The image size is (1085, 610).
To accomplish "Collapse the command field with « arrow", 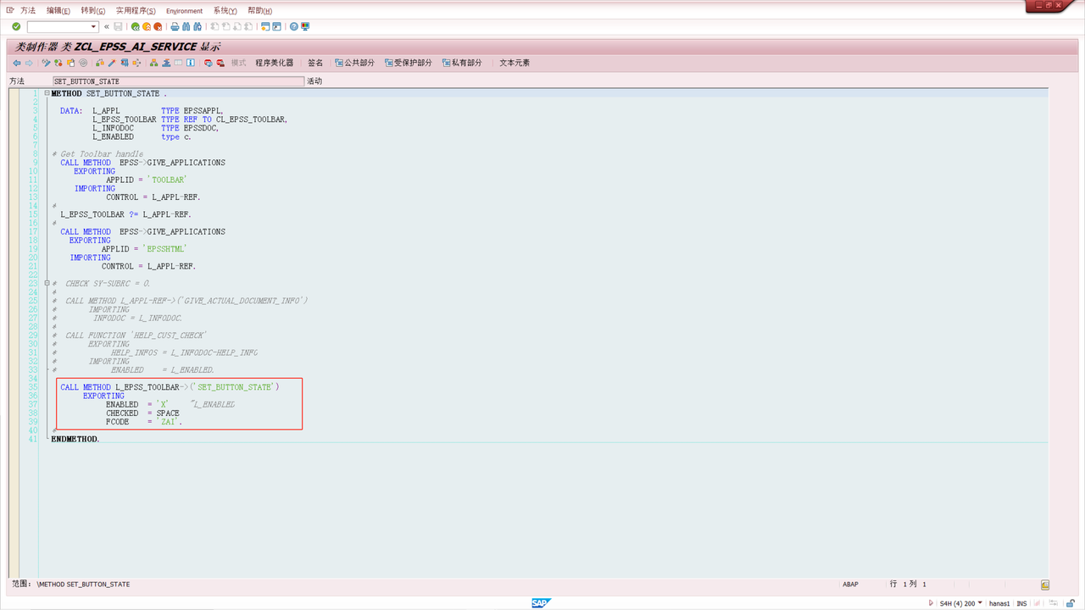I will (x=107, y=26).
